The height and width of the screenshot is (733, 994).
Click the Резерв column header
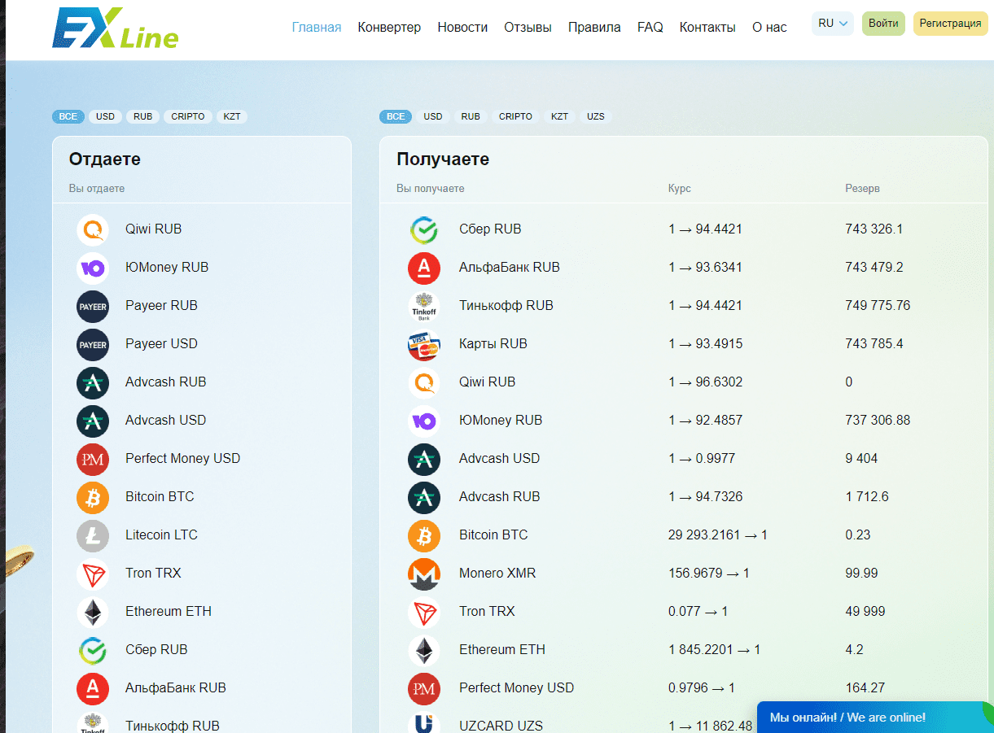(862, 189)
